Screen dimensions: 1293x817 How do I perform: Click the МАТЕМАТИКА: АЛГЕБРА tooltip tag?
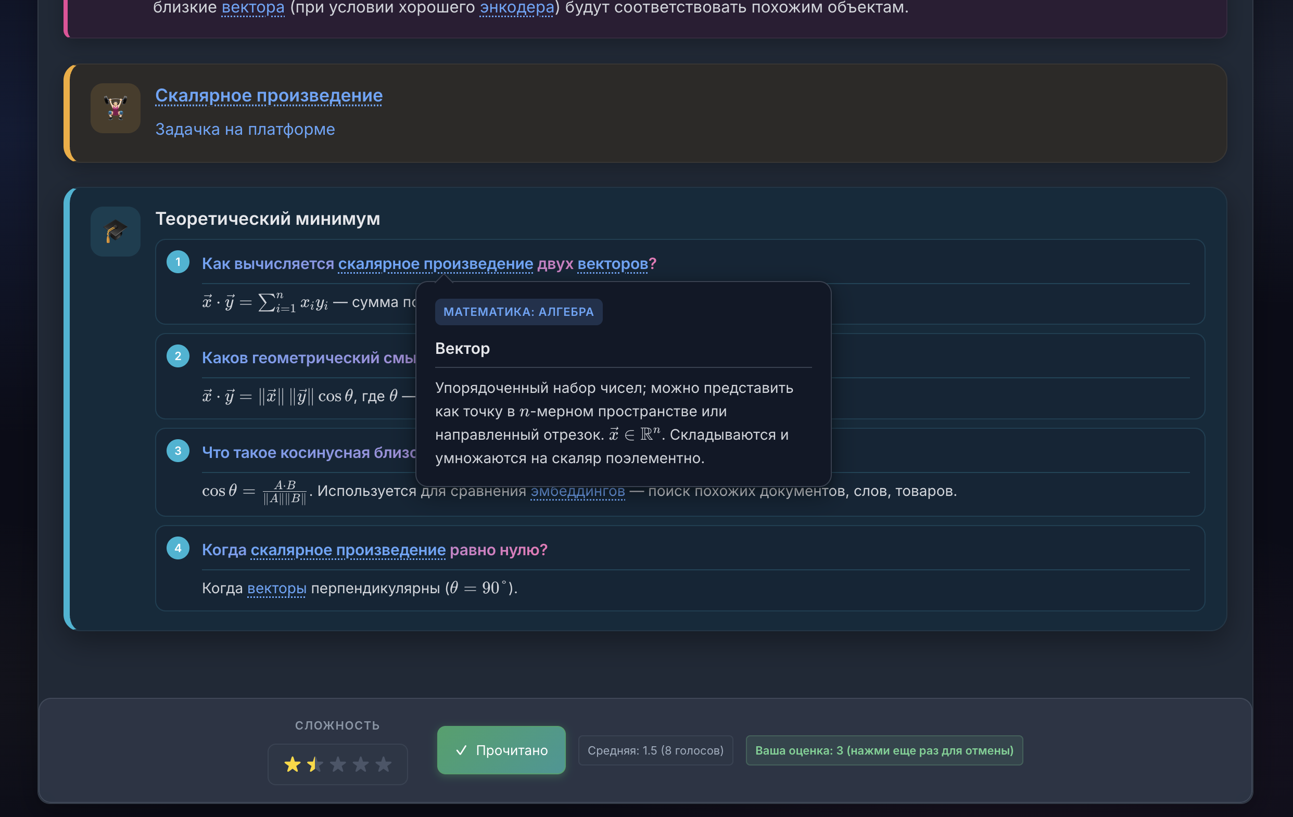518,312
